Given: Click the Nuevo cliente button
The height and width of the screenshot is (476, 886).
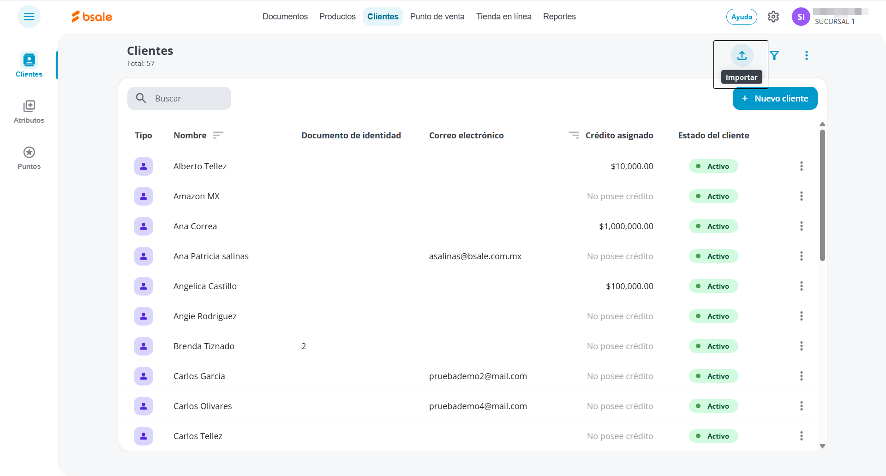Looking at the screenshot, I should [x=775, y=98].
